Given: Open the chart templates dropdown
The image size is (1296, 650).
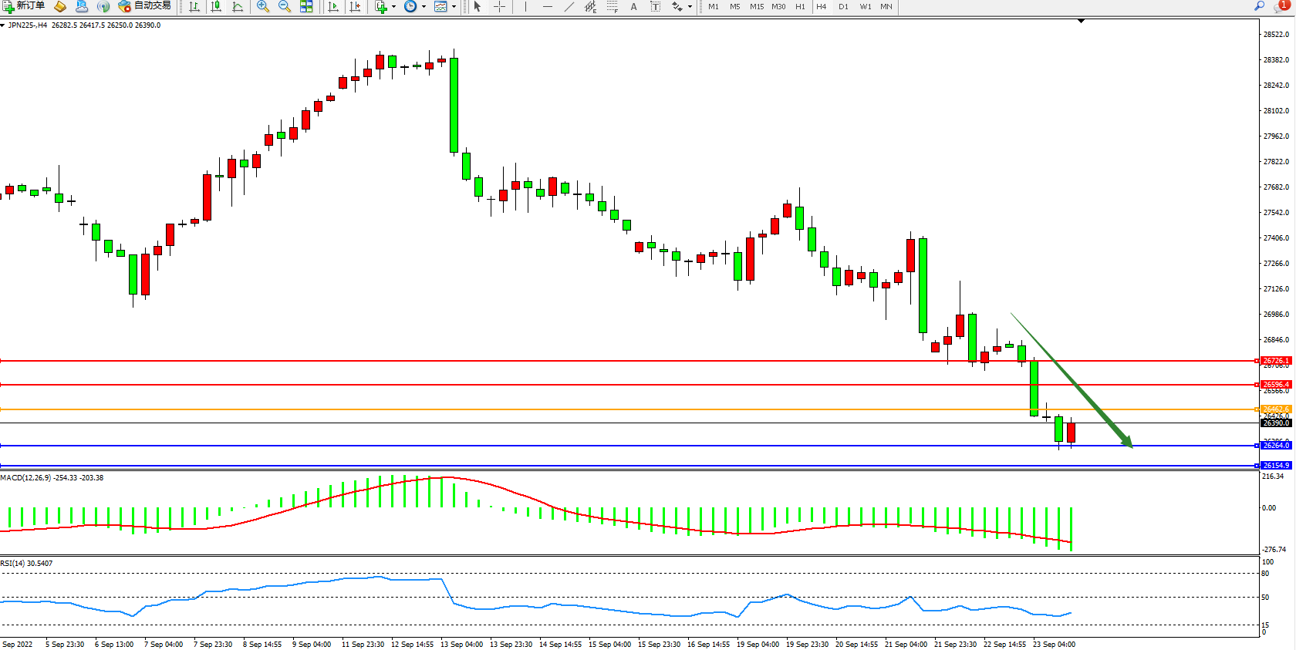Looking at the screenshot, I should pyautogui.click(x=454, y=6).
